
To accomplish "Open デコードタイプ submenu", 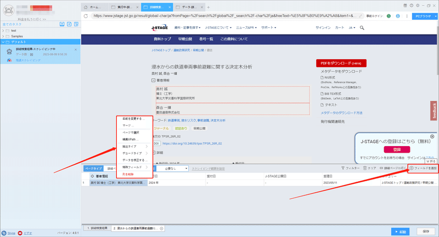I will click(134, 153).
